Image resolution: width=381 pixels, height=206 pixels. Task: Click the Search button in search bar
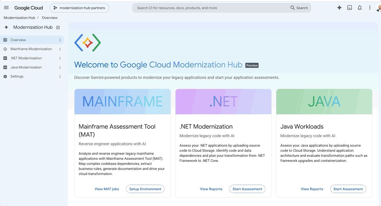coord(299,8)
